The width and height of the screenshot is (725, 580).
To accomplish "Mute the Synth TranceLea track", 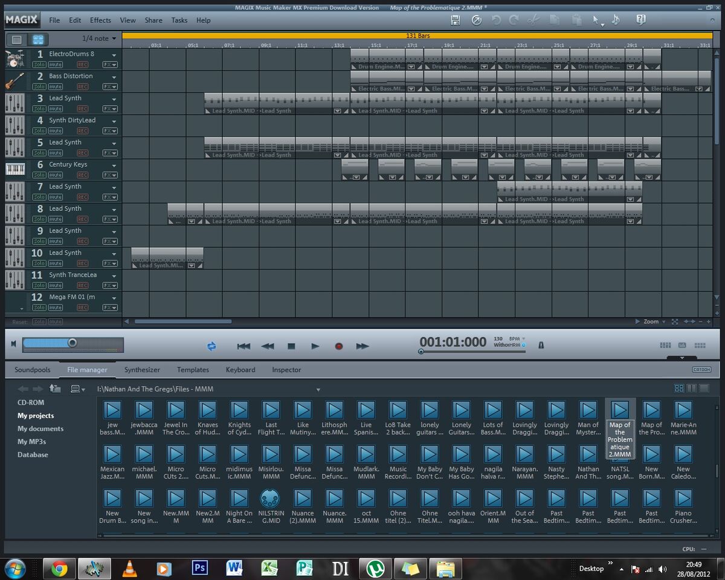I will coord(56,286).
